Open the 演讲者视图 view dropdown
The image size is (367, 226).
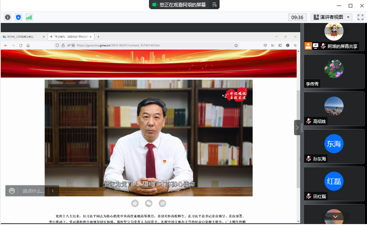click(332, 17)
